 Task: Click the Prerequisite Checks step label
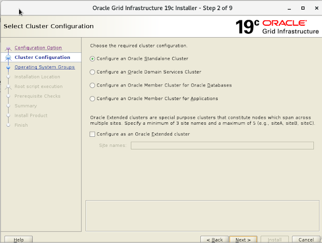[38, 96]
